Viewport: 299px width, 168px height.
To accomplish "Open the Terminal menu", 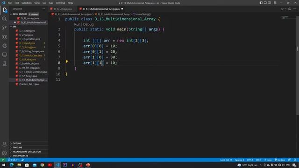I will click(x=60, y=3).
